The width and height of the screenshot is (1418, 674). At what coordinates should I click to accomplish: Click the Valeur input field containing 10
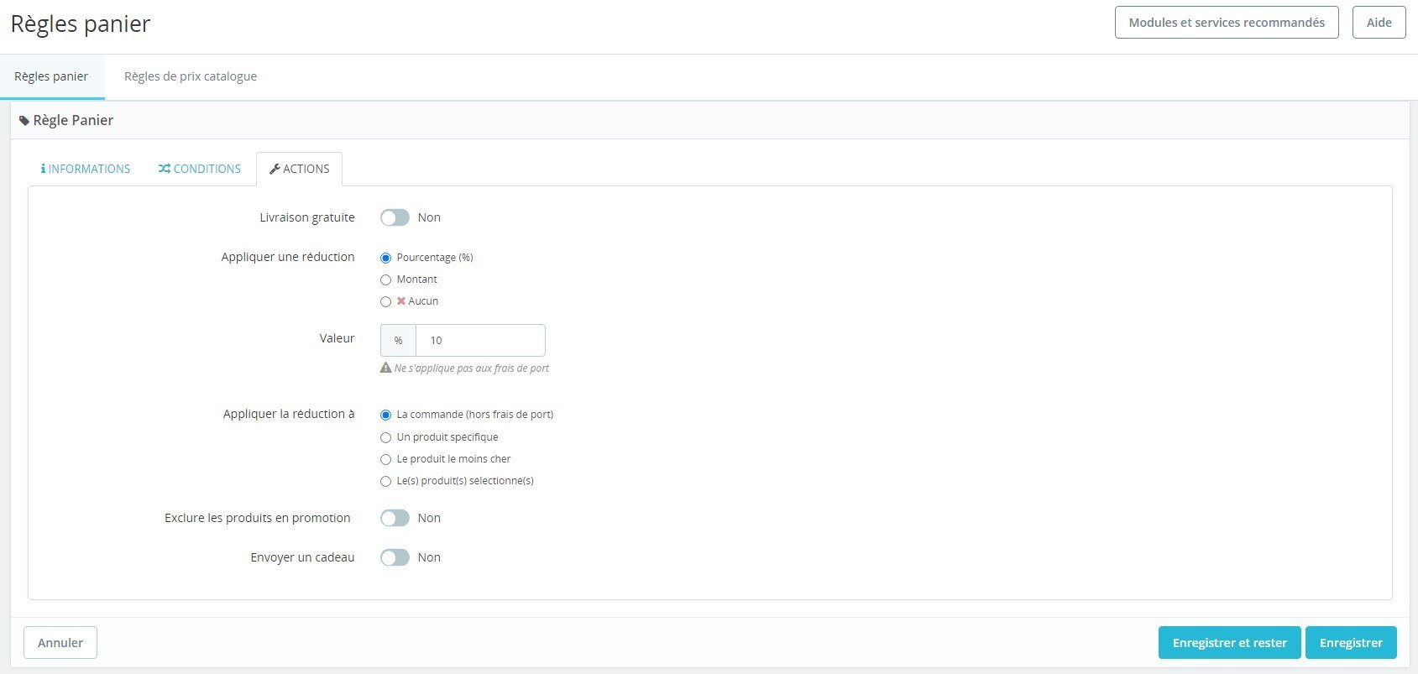480,340
